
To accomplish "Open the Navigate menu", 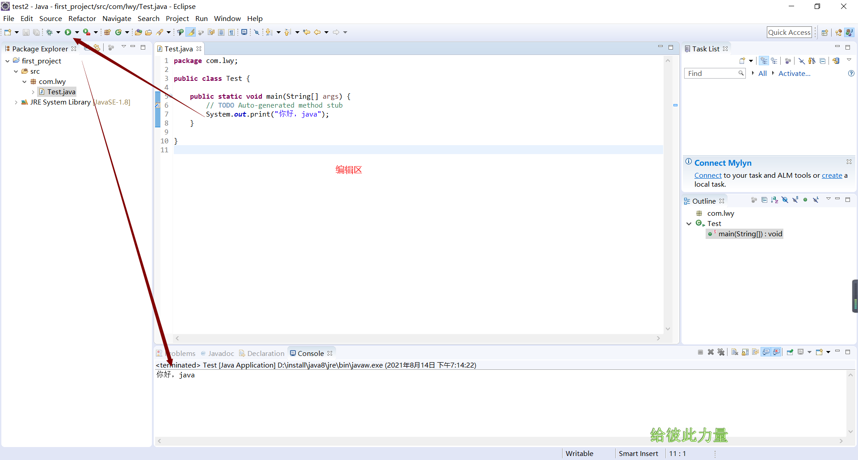I will point(117,18).
